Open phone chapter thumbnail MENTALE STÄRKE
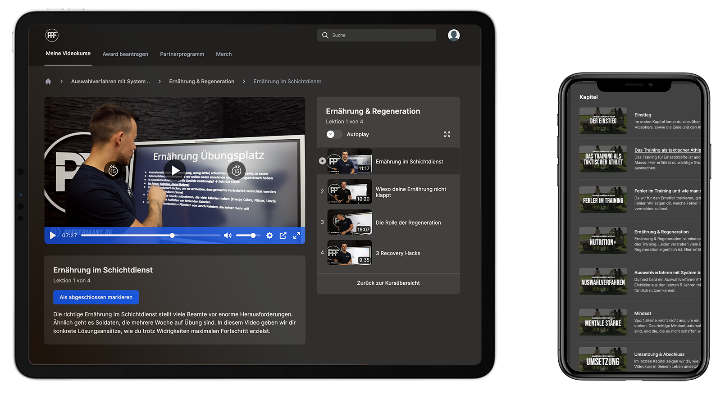 (603, 322)
